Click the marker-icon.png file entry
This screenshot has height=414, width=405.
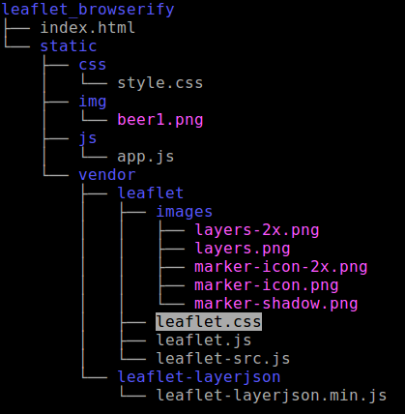click(267, 285)
